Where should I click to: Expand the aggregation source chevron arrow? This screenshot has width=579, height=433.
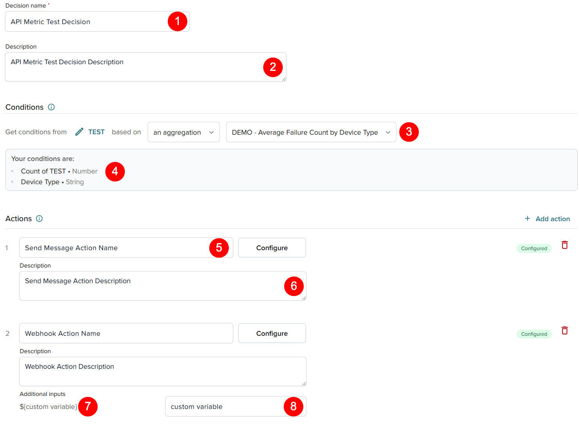click(212, 132)
